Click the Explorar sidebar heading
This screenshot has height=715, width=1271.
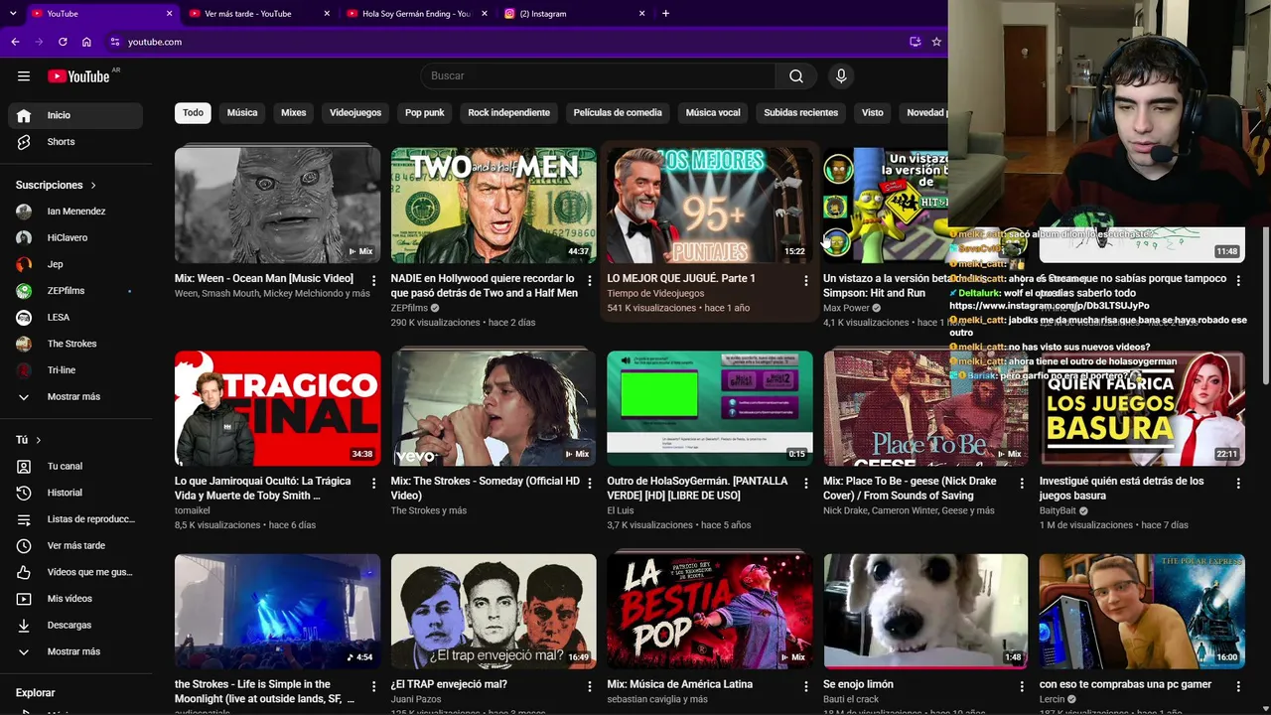click(x=36, y=693)
